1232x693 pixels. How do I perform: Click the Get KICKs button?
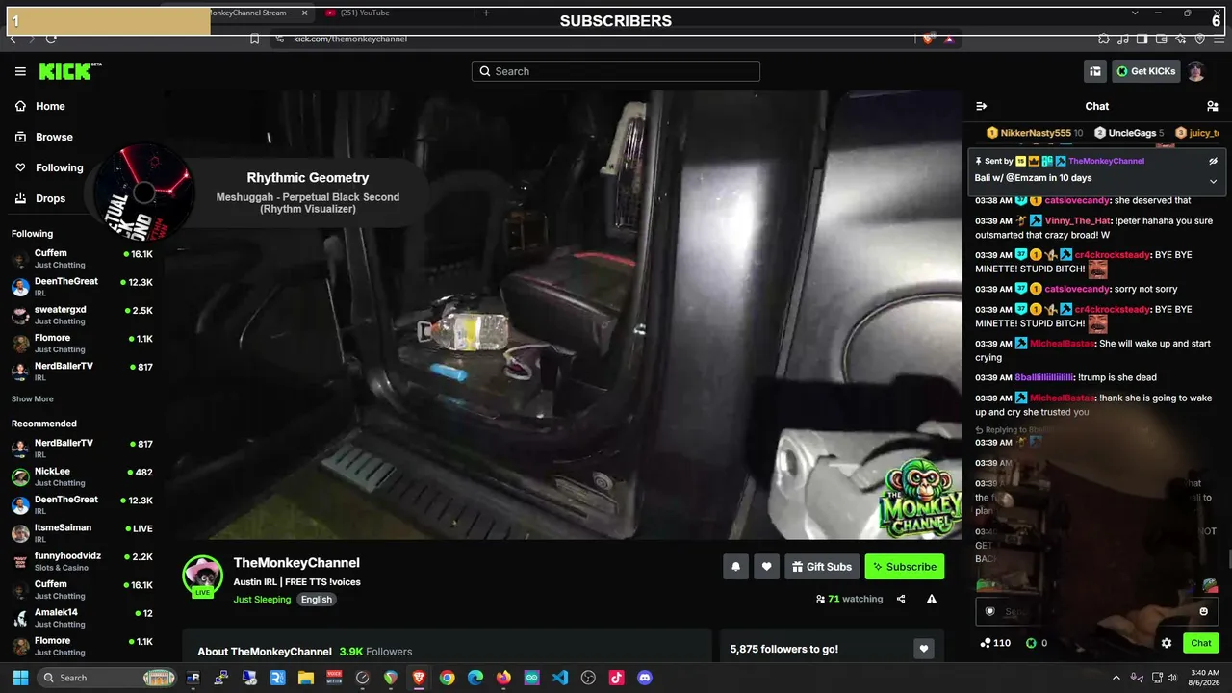click(1145, 71)
